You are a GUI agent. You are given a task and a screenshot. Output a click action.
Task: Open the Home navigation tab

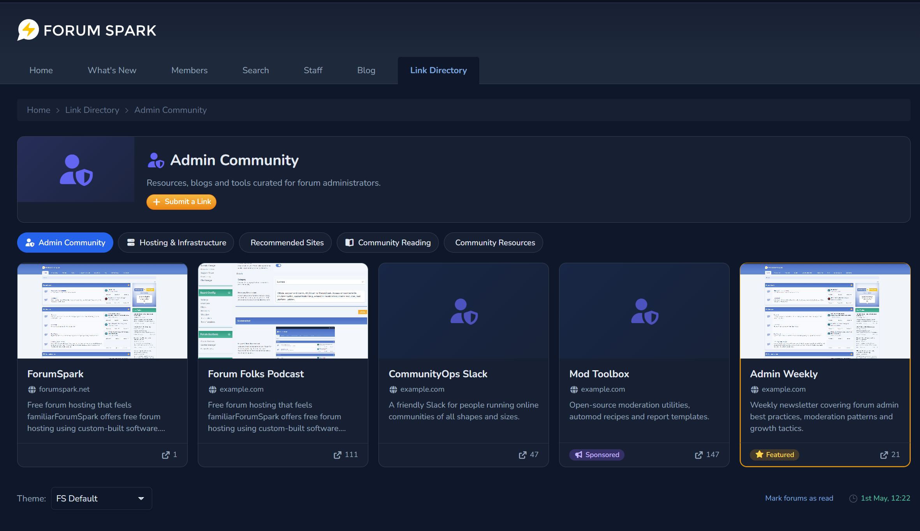41,70
